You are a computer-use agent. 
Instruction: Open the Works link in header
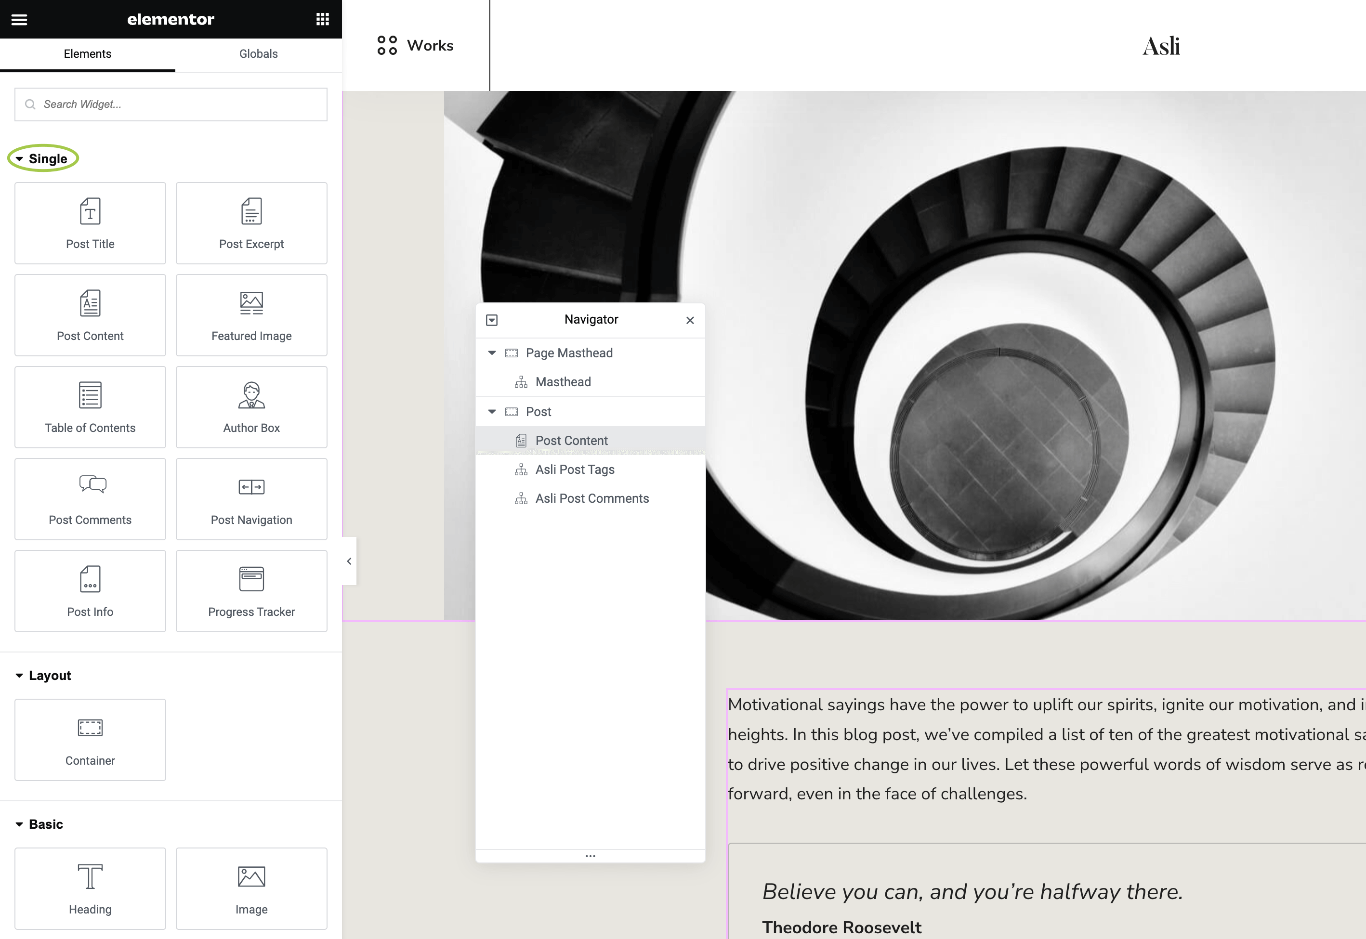416,45
